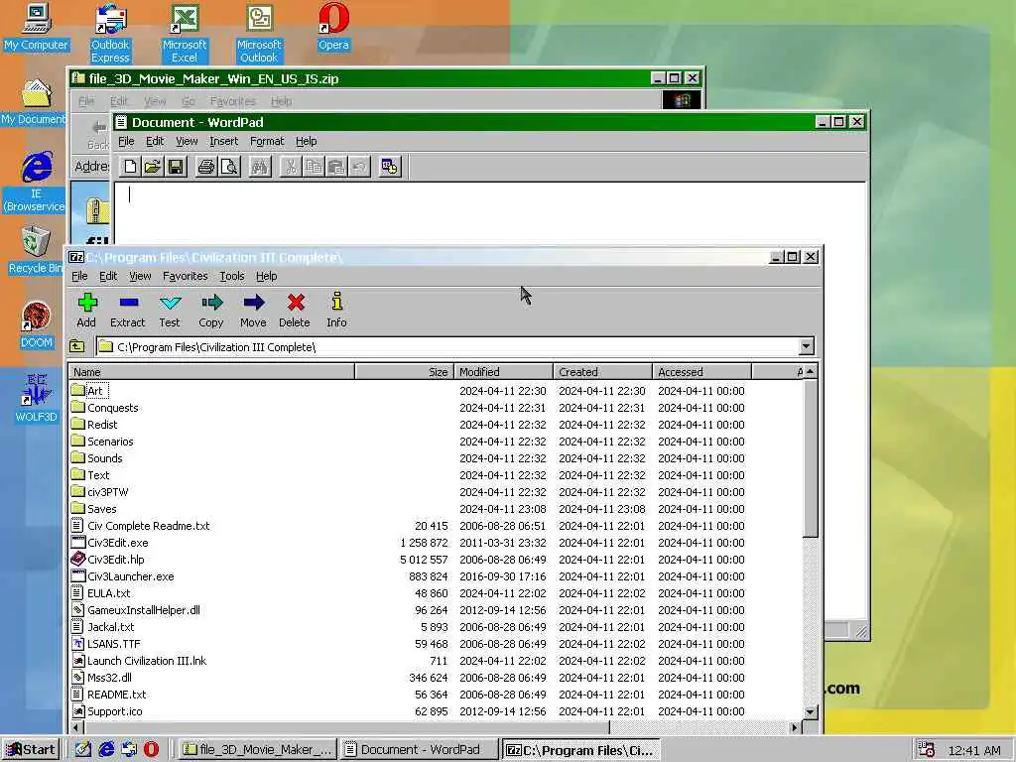Open Info on the 7-Zip toolbar
The width and height of the screenshot is (1016, 762).
[336, 311]
